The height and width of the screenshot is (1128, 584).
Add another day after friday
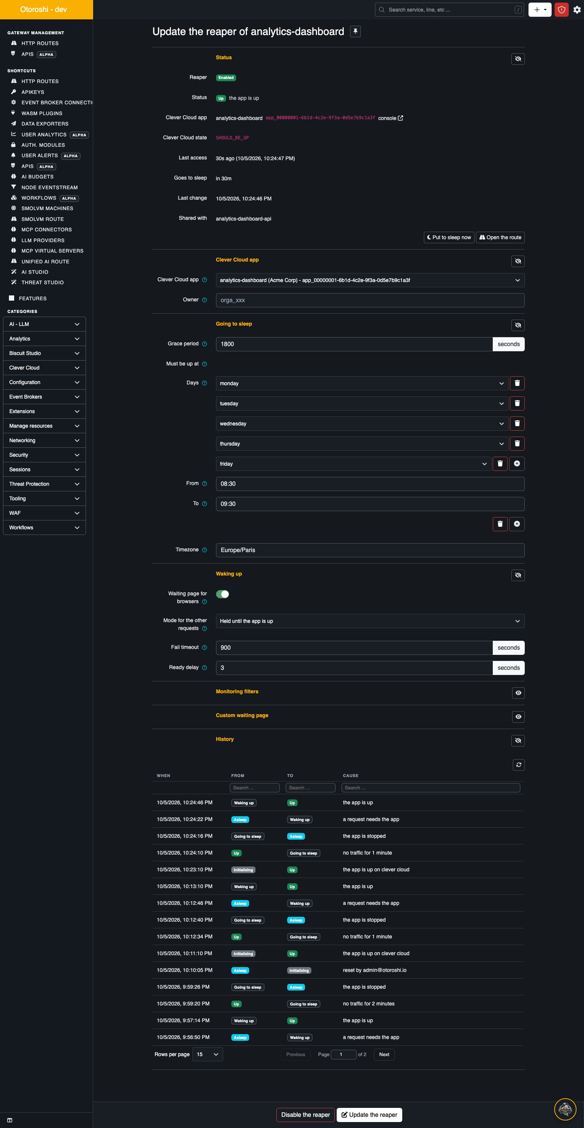(x=517, y=464)
